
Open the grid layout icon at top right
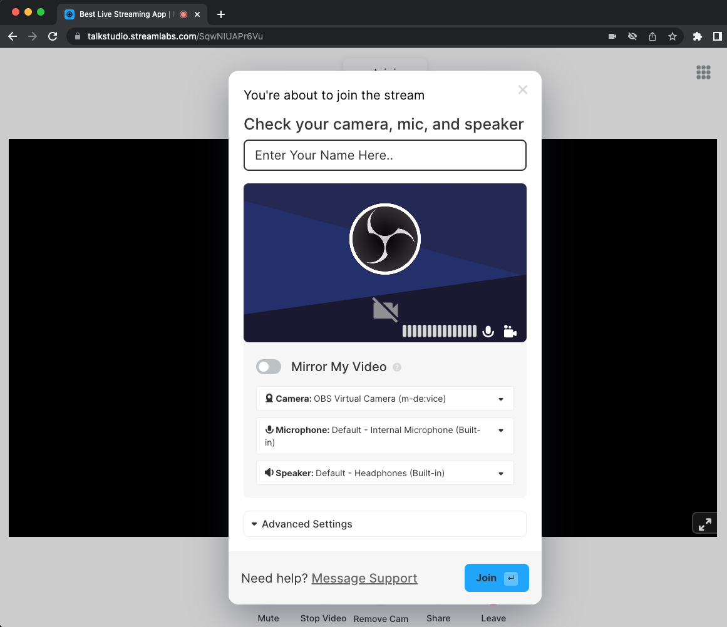pos(703,72)
